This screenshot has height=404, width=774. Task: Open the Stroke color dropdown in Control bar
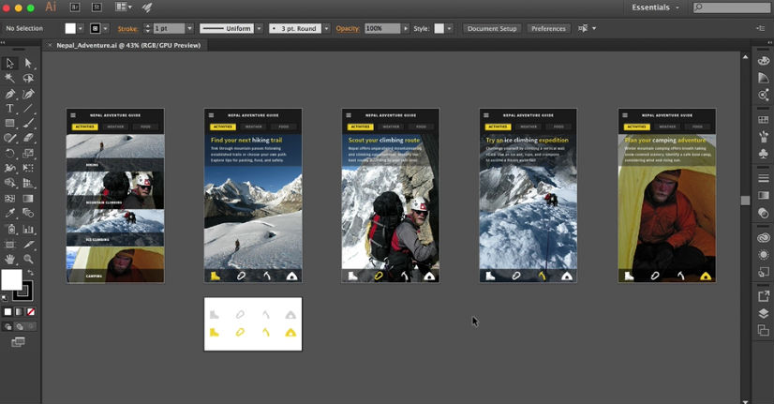coord(105,29)
